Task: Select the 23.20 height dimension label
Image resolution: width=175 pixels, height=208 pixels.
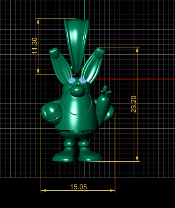Action: click(x=134, y=104)
